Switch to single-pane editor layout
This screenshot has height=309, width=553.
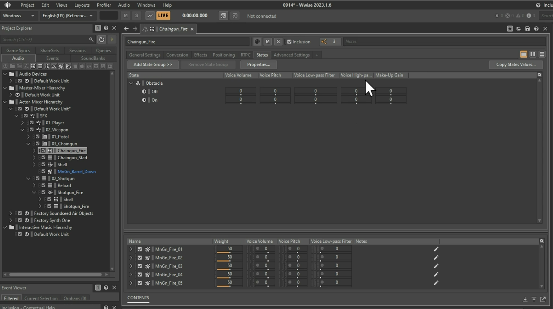point(524,54)
